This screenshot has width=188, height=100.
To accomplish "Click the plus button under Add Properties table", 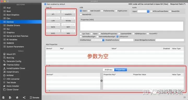I will (x=49, y=65).
